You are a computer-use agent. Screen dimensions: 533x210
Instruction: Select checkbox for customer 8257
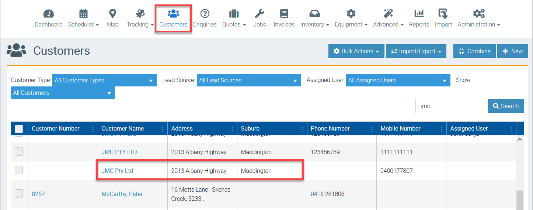coord(19,193)
